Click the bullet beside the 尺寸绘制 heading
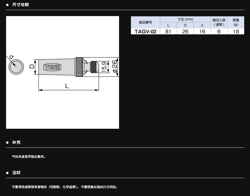Image resolution: width=250 pixels, height=196 pixels. pyautogui.click(x=7, y=5)
